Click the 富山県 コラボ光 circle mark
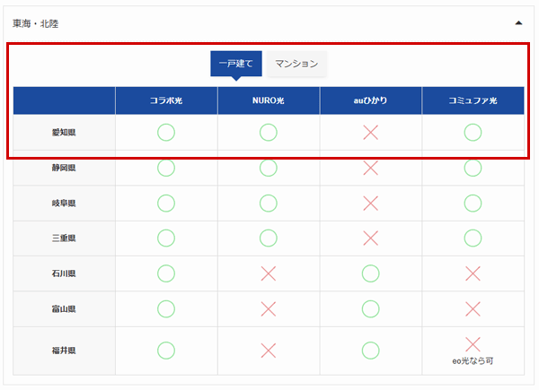Screen dimensions: 539x390 (x=166, y=309)
